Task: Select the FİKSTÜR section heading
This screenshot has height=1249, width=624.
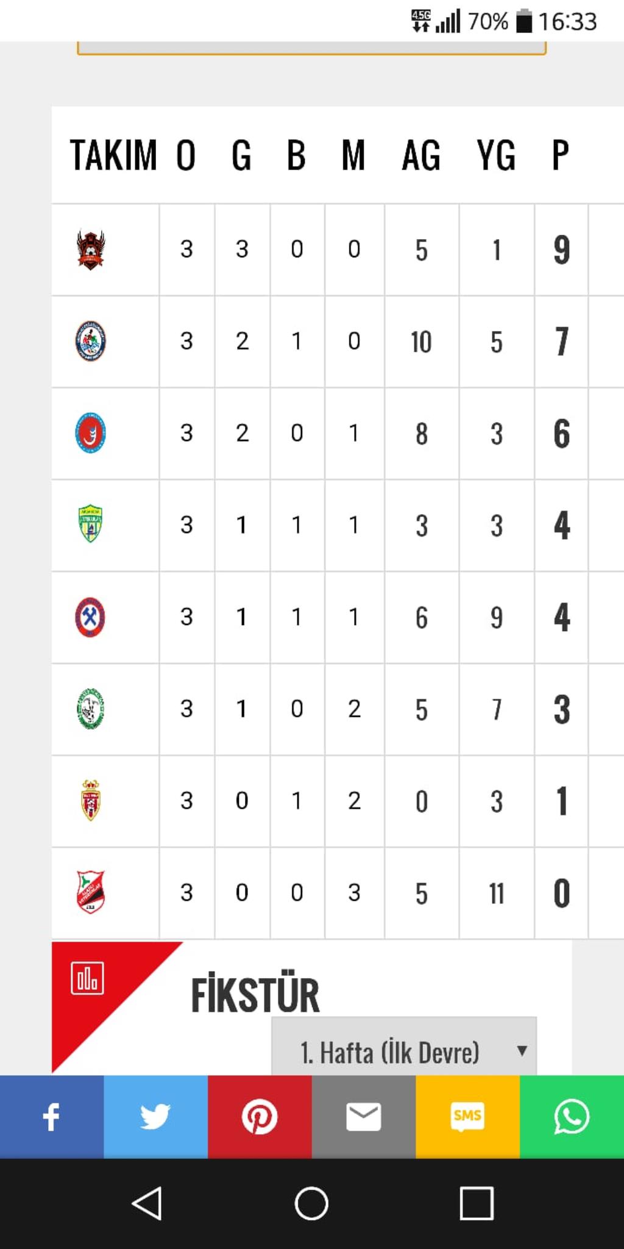Action: [x=255, y=995]
